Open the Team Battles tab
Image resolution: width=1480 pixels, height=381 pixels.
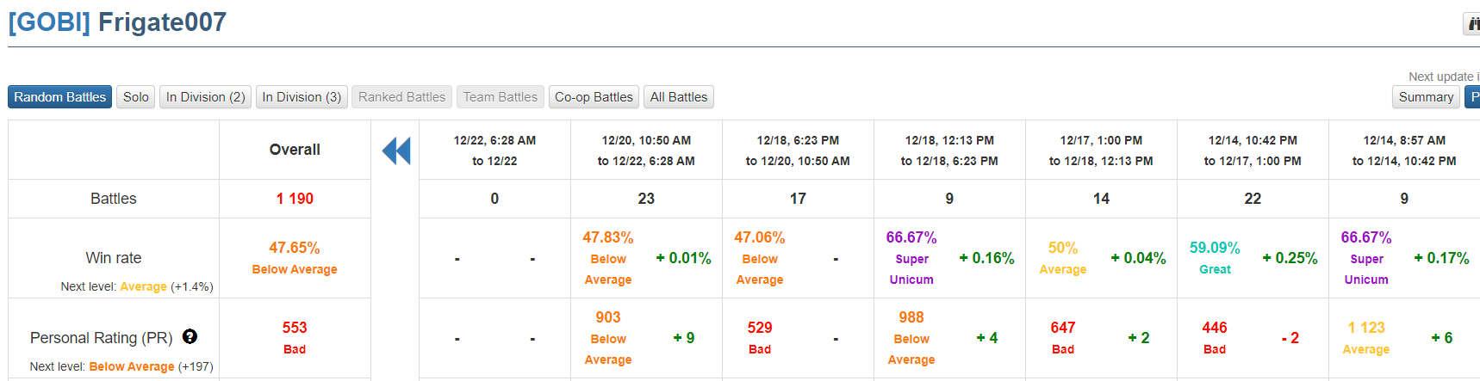500,97
